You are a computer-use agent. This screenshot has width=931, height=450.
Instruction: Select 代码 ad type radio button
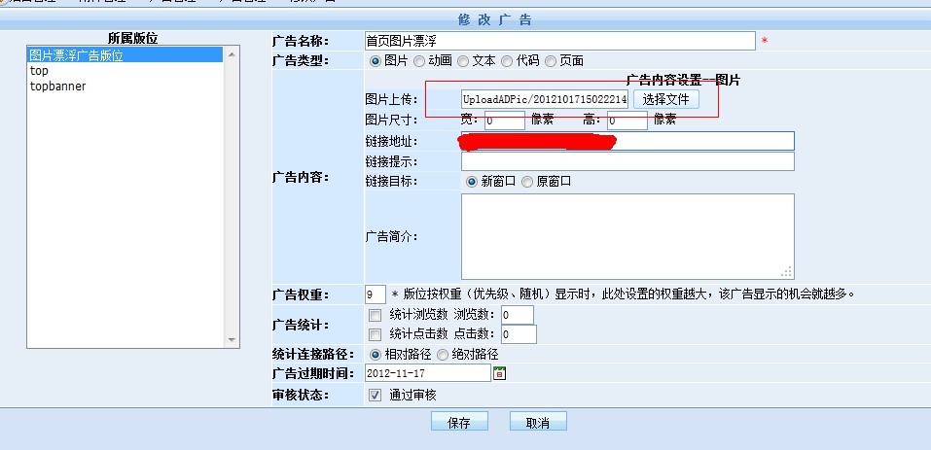pyautogui.click(x=506, y=61)
